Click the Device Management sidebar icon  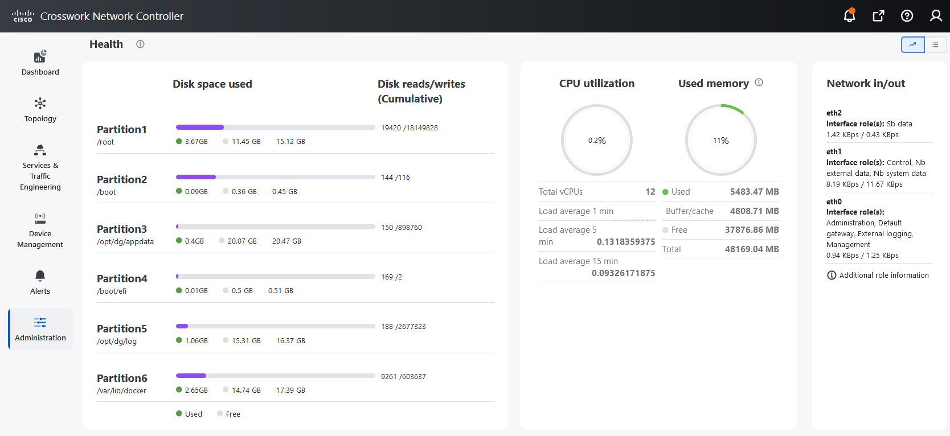[40, 218]
